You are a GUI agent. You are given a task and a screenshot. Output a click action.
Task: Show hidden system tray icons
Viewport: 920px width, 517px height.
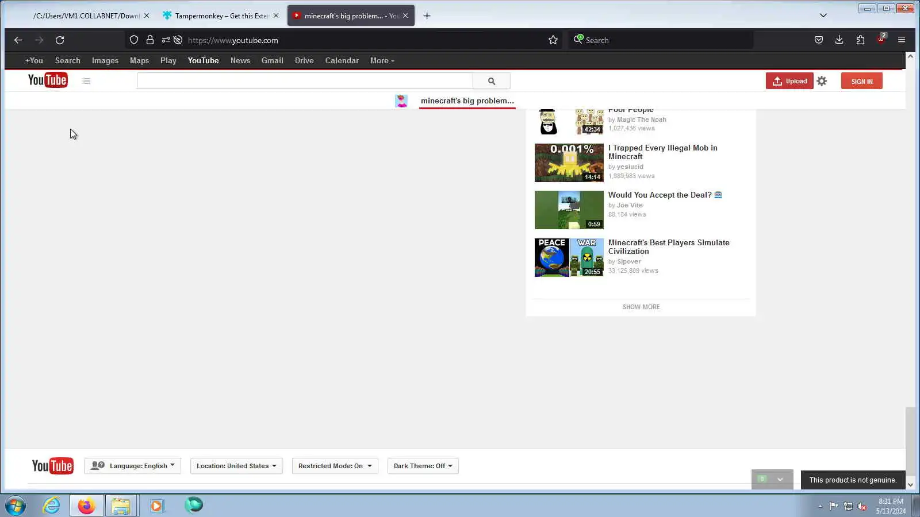[x=820, y=506]
